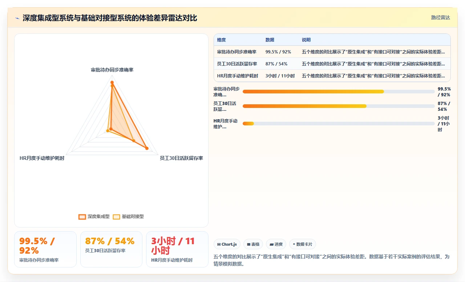Click the 员工30日活跃留存率 progress bar
The image size is (465, 282).
(x=339, y=106)
